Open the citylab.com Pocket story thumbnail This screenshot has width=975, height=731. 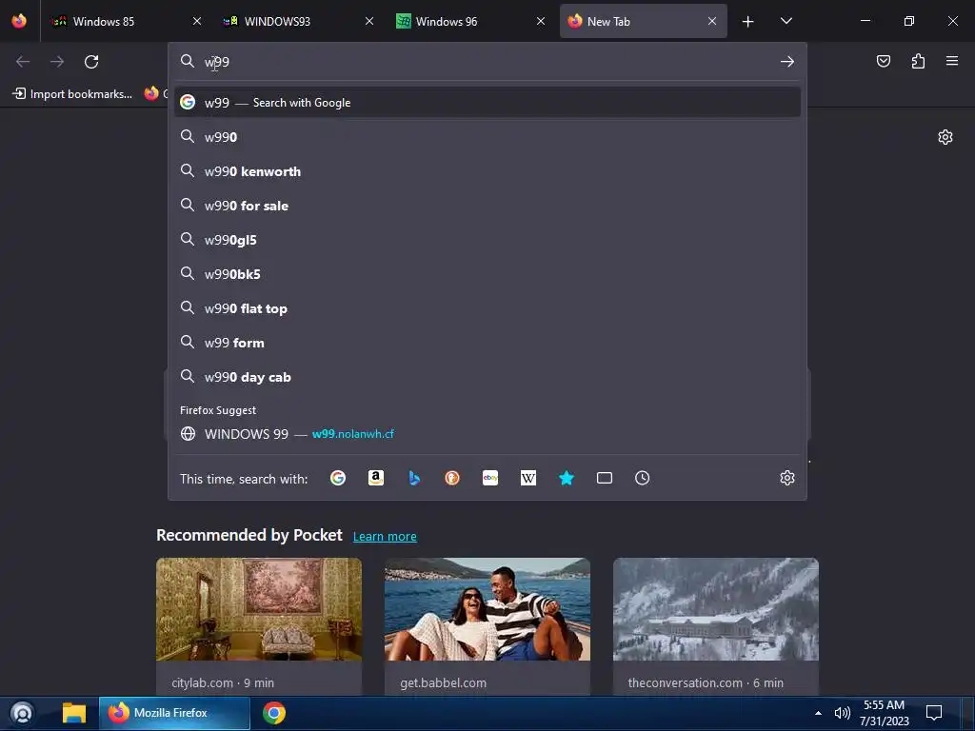259,609
